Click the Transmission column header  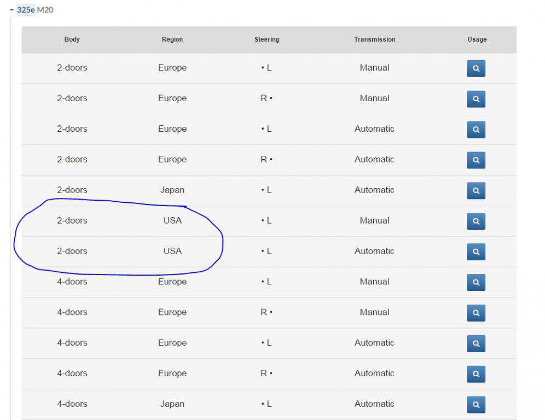click(x=374, y=39)
